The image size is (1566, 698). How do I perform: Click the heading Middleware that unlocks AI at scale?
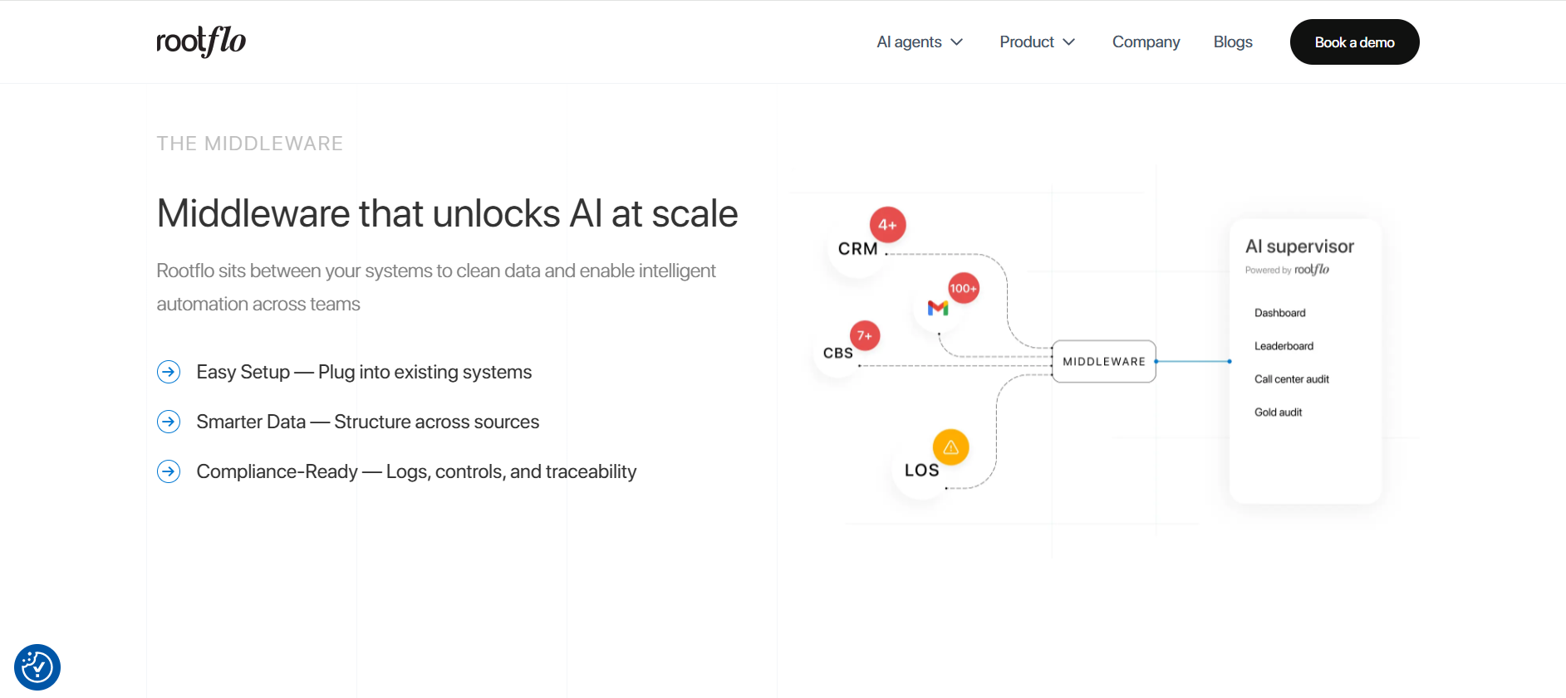pos(447,213)
